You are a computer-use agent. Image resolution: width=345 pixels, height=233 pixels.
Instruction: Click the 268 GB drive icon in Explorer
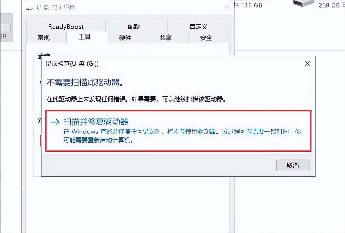click(303, 3)
